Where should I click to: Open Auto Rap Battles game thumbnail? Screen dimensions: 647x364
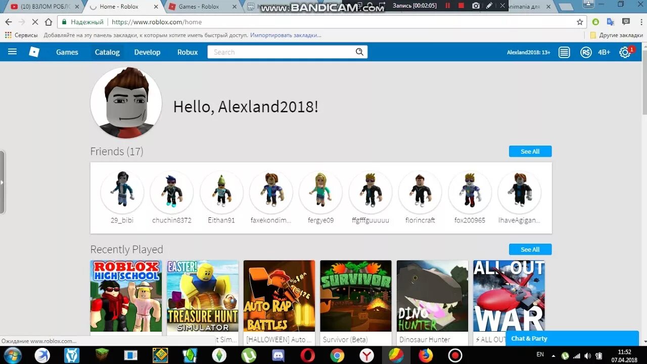coord(279,296)
